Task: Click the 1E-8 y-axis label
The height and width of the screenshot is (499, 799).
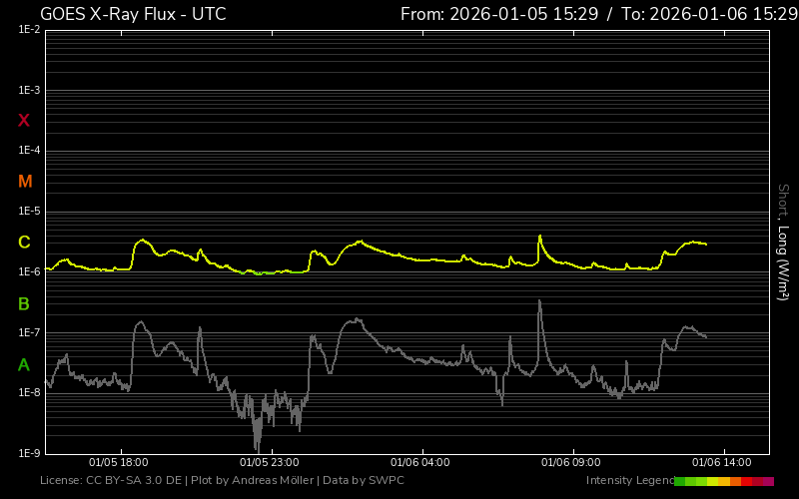Action: coord(29,392)
